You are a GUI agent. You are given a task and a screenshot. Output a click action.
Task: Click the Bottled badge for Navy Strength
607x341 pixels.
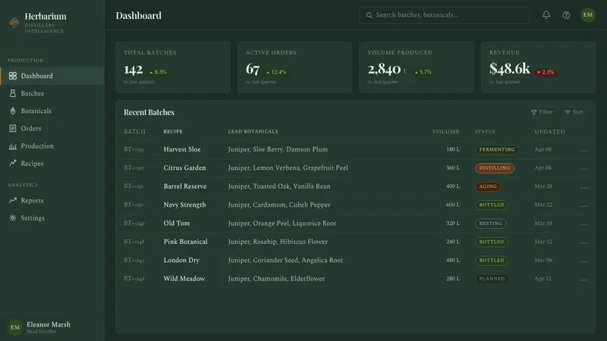click(x=492, y=205)
